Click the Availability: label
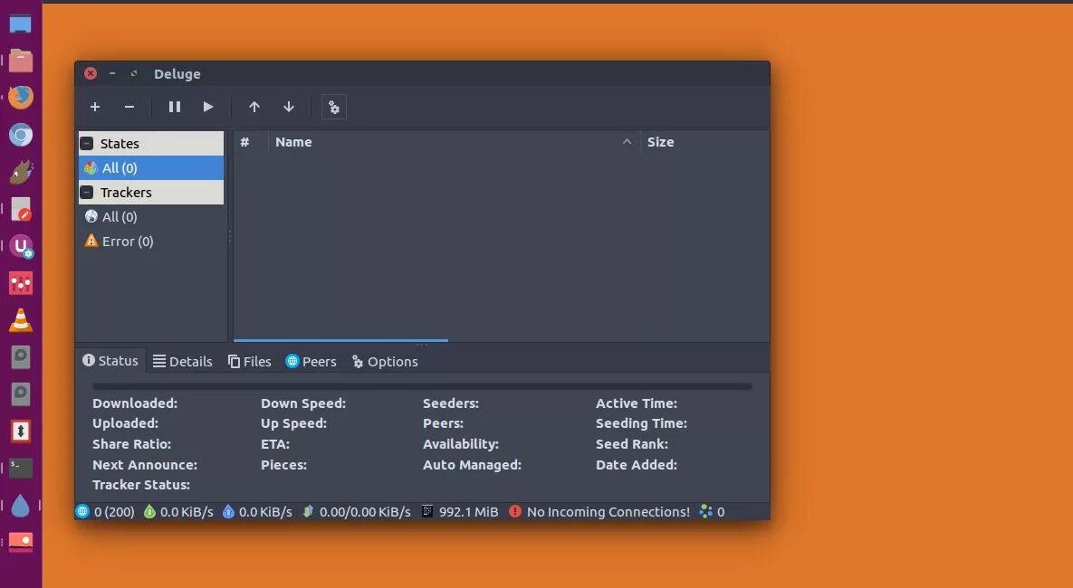 461,444
